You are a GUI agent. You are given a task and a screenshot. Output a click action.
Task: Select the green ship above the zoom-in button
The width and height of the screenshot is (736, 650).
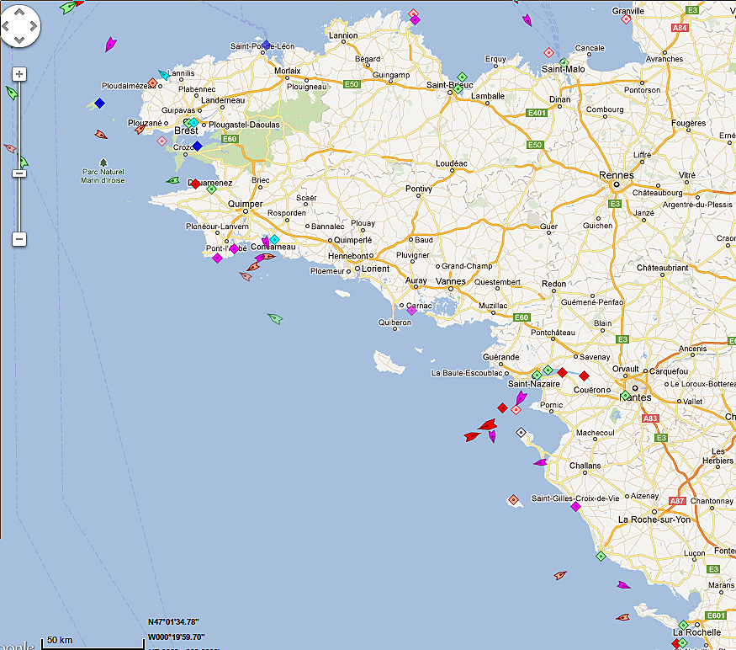tap(12, 93)
